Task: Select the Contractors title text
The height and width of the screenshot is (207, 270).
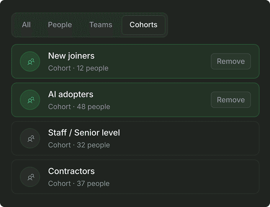Action: coord(72,171)
